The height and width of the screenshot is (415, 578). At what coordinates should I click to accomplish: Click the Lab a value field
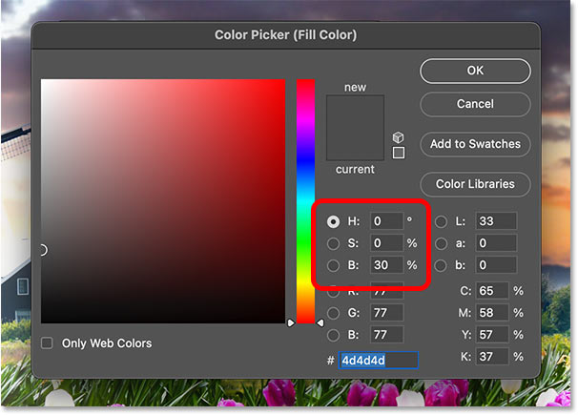(496, 243)
